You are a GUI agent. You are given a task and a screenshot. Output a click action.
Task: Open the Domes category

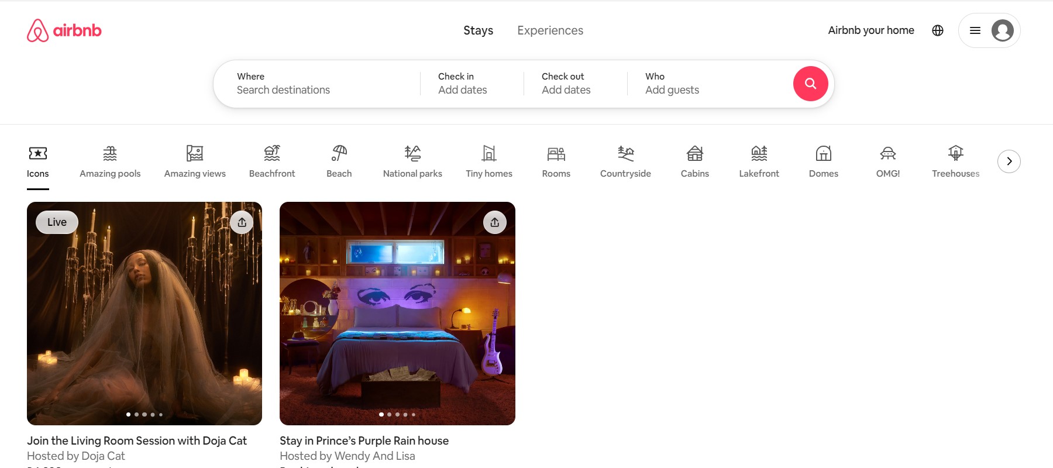click(823, 161)
